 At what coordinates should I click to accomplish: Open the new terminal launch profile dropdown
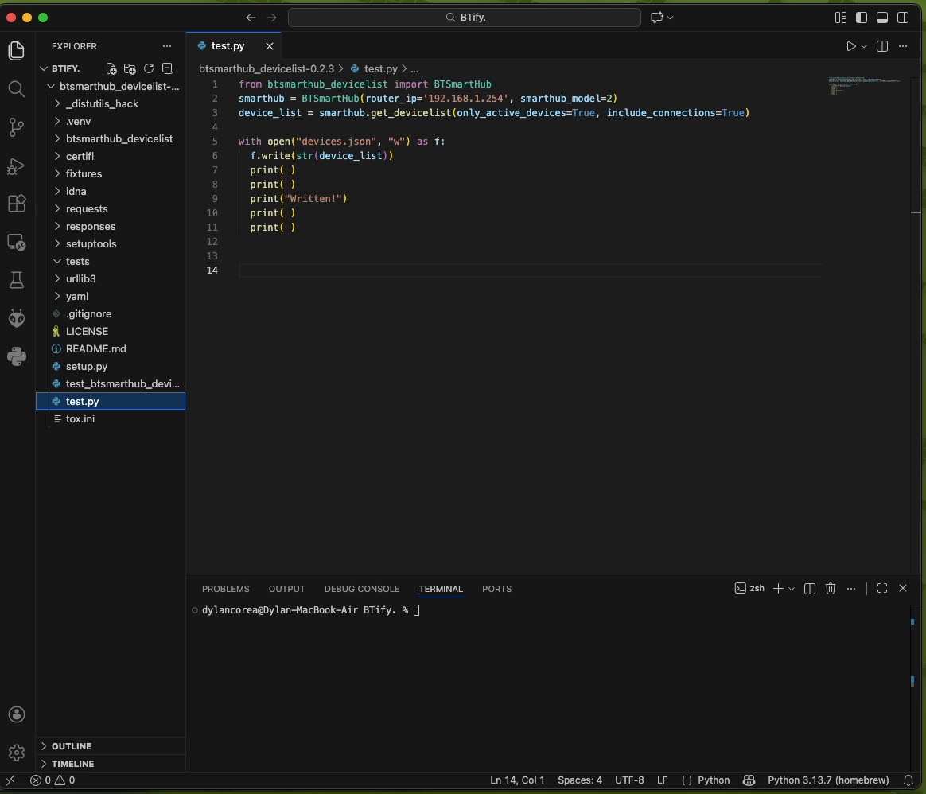[x=792, y=589]
